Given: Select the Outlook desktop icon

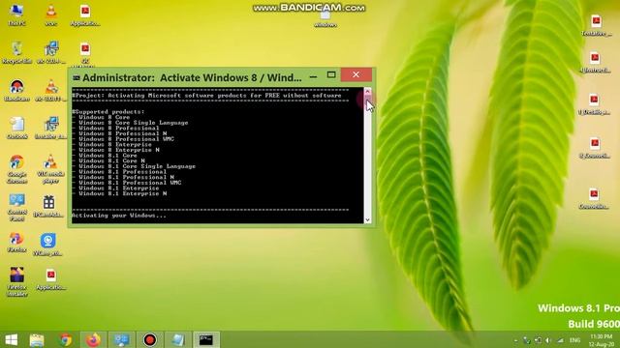Looking at the screenshot, I should 17,128.
